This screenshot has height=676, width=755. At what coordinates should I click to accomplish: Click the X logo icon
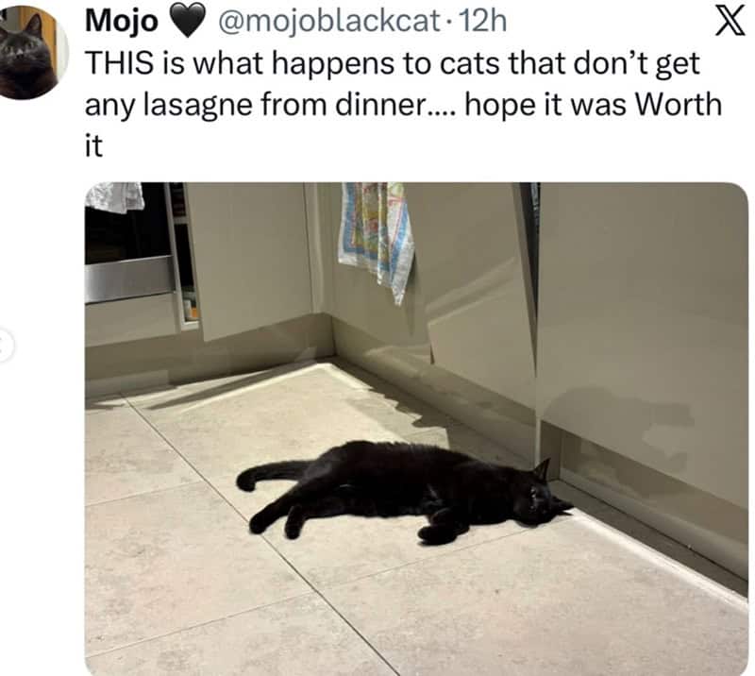point(730,22)
